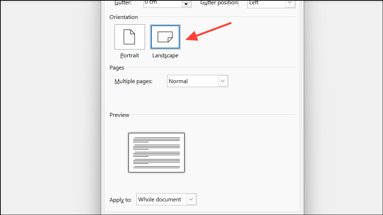The width and height of the screenshot is (383, 215).
Task: Click the Gutter spinner arrow icon
Action: [x=187, y=4]
